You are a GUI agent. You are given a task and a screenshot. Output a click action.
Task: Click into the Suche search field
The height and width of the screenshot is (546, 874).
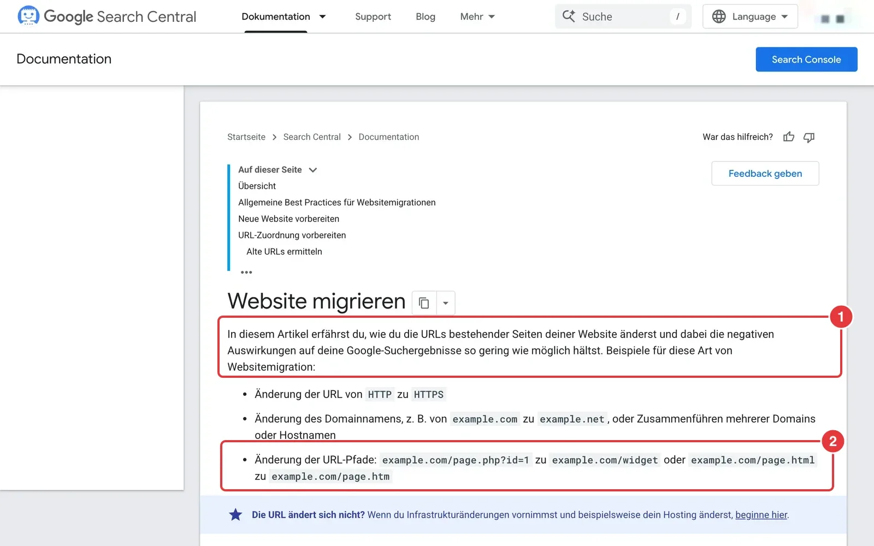[623, 16]
